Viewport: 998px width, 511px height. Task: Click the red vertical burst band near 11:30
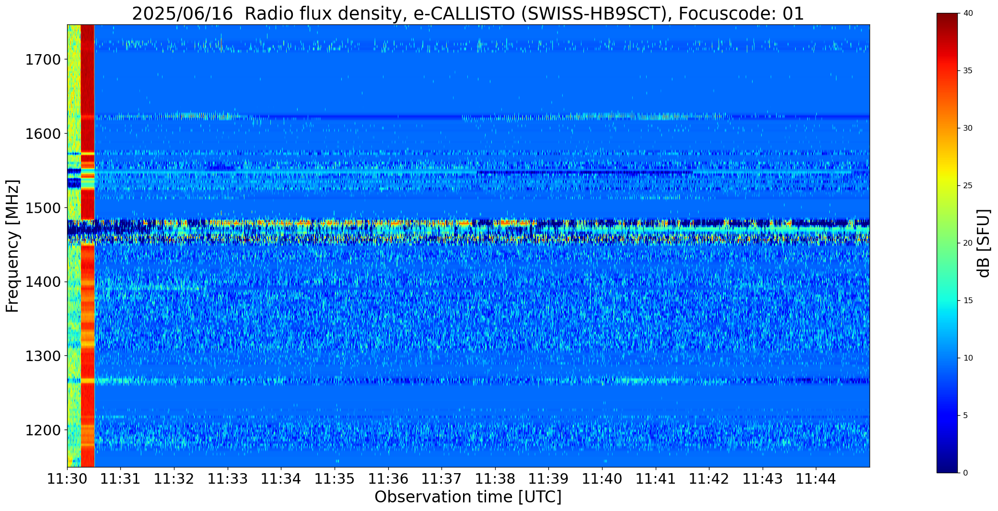click(x=88, y=246)
